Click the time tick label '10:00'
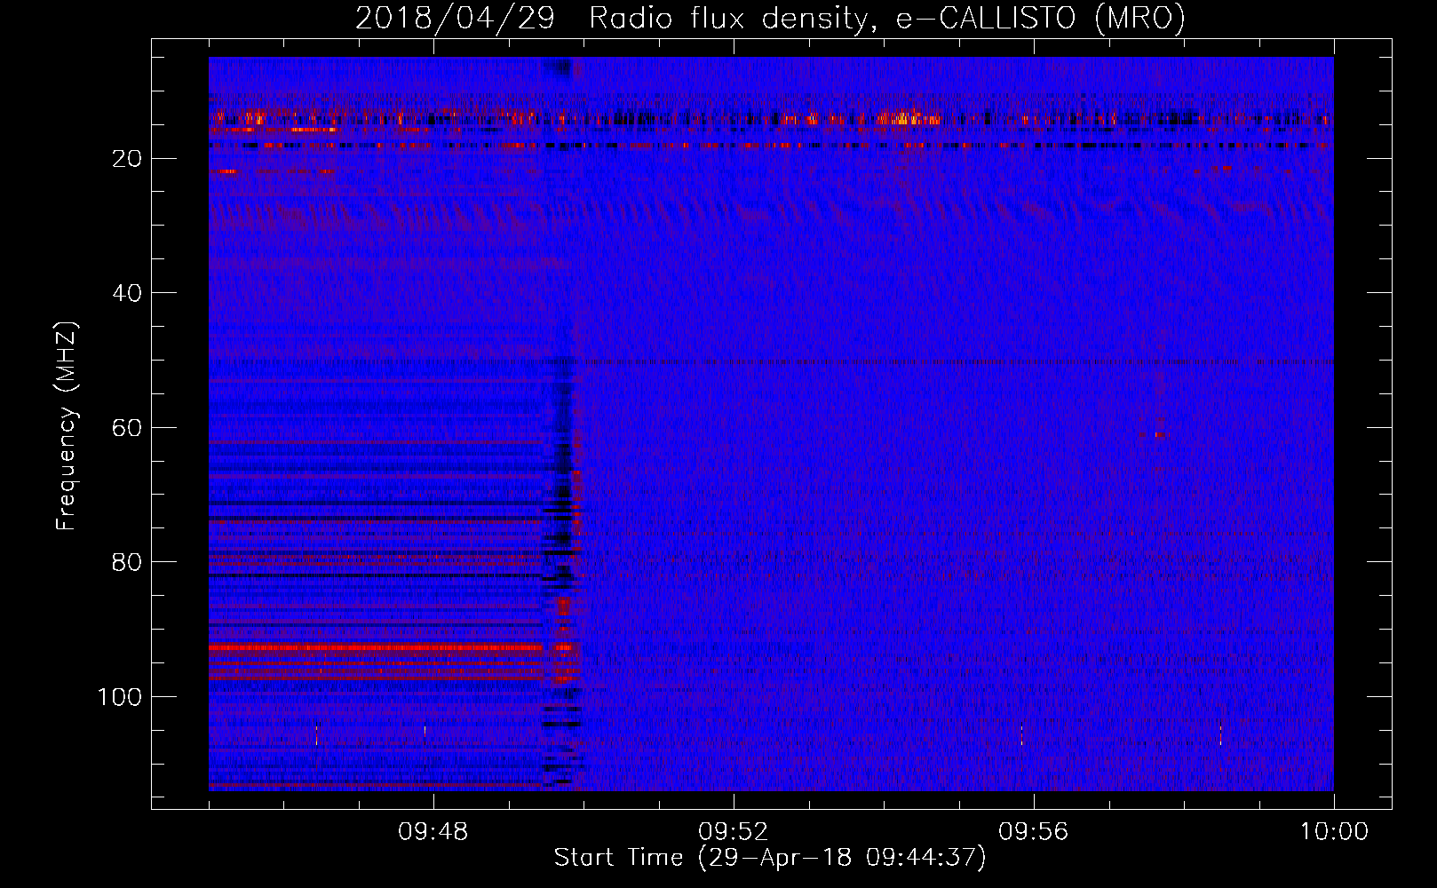This screenshot has width=1437, height=888. click(1334, 832)
